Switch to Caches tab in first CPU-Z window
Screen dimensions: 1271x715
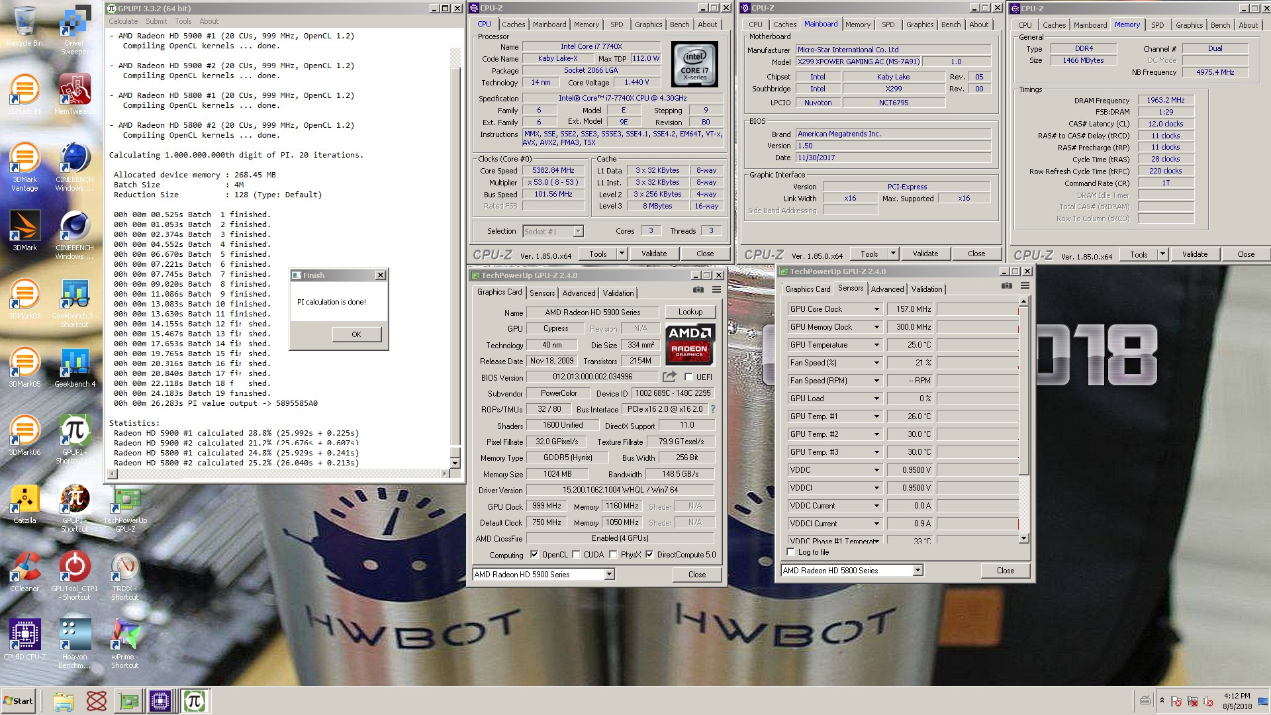pyautogui.click(x=513, y=24)
